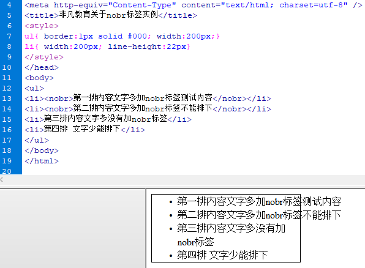Screen dimensions: 365x268
Task: Click code line 第三排内容文字多没有加nobr标签
Action: 108,119
